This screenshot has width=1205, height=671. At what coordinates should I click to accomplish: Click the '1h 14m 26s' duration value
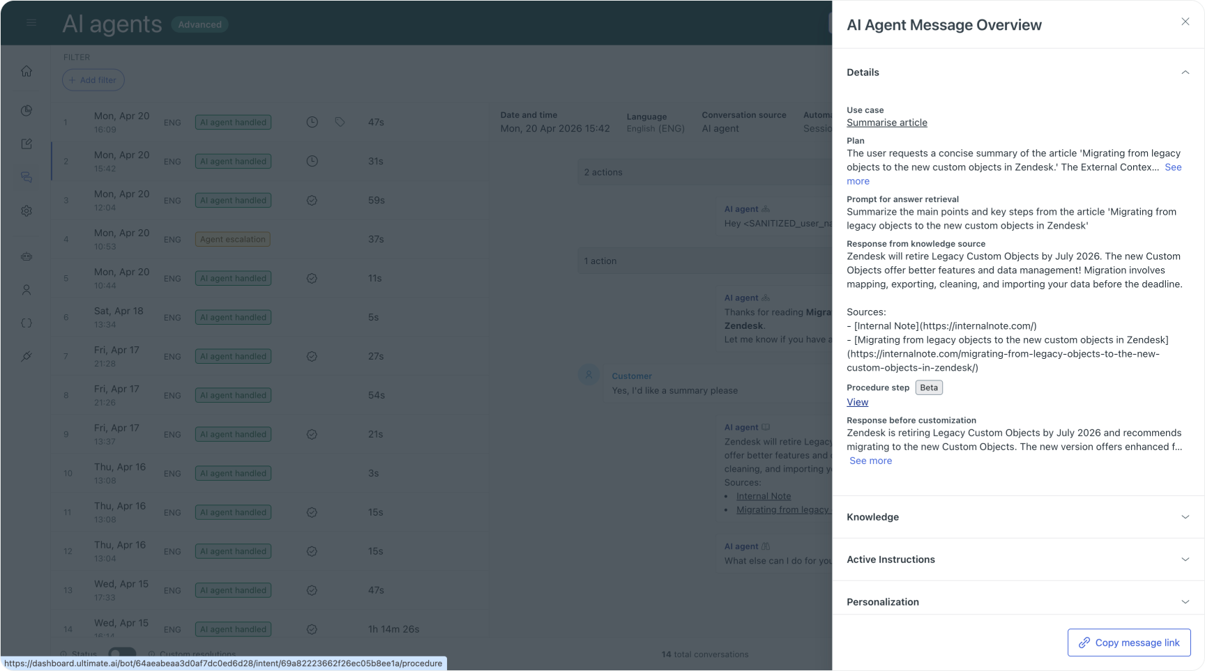pyautogui.click(x=394, y=629)
